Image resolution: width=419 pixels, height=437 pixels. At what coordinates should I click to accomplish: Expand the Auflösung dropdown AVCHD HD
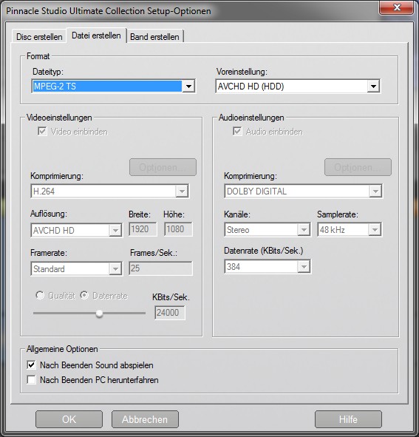click(76, 230)
